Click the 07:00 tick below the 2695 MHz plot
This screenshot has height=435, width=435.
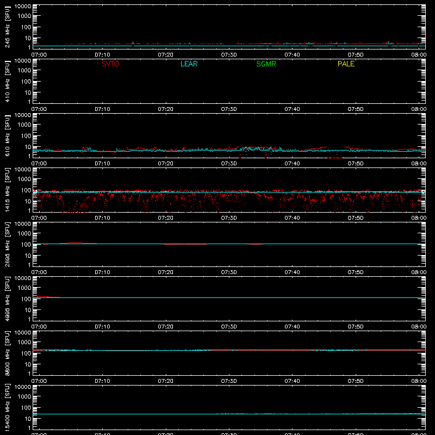click(x=39, y=272)
